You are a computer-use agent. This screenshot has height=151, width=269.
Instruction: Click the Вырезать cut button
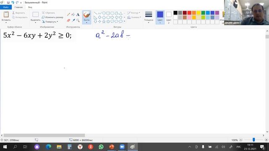click(x=18, y=13)
